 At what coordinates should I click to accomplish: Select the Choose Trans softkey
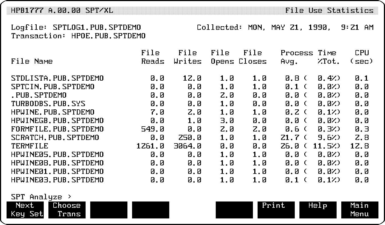67,210
